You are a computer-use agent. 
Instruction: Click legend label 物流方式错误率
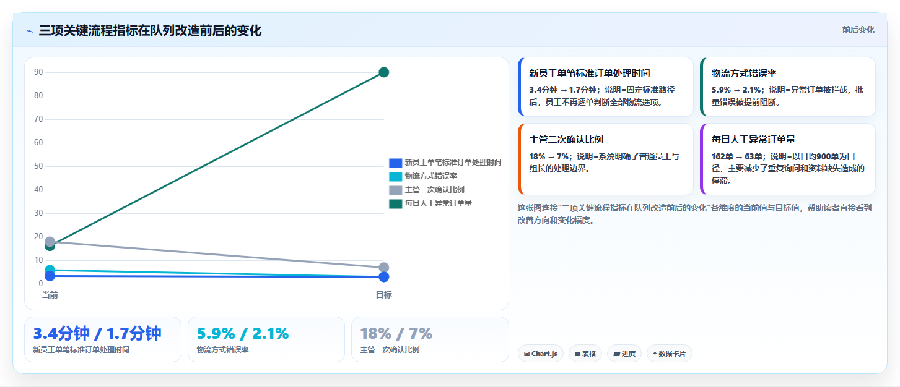pos(431,176)
